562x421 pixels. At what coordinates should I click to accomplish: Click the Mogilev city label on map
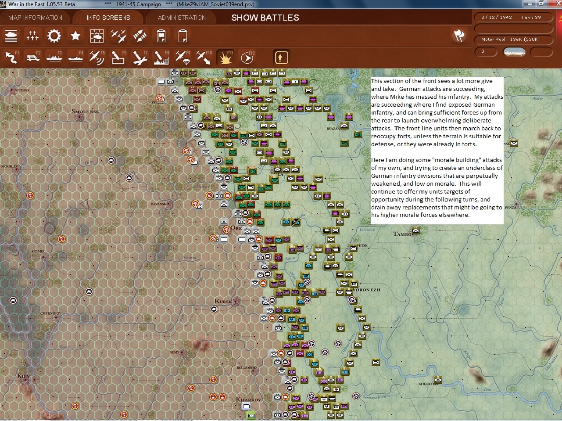(9, 167)
